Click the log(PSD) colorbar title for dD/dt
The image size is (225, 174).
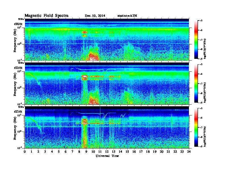coord(205,92)
